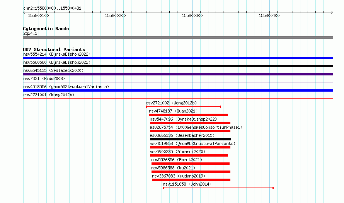Select esv3666136 (Besenbacher2015) label
The height and width of the screenshot is (203, 344).
point(182,135)
